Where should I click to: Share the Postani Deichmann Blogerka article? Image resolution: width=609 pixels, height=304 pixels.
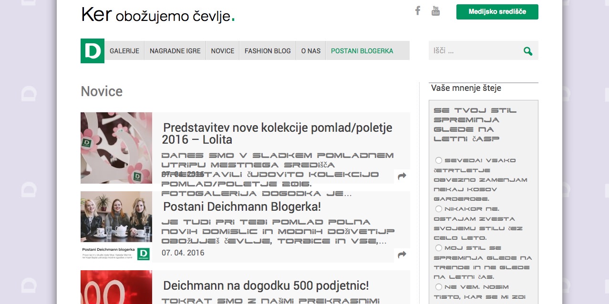pyautogui.click(x=402, y=255)
